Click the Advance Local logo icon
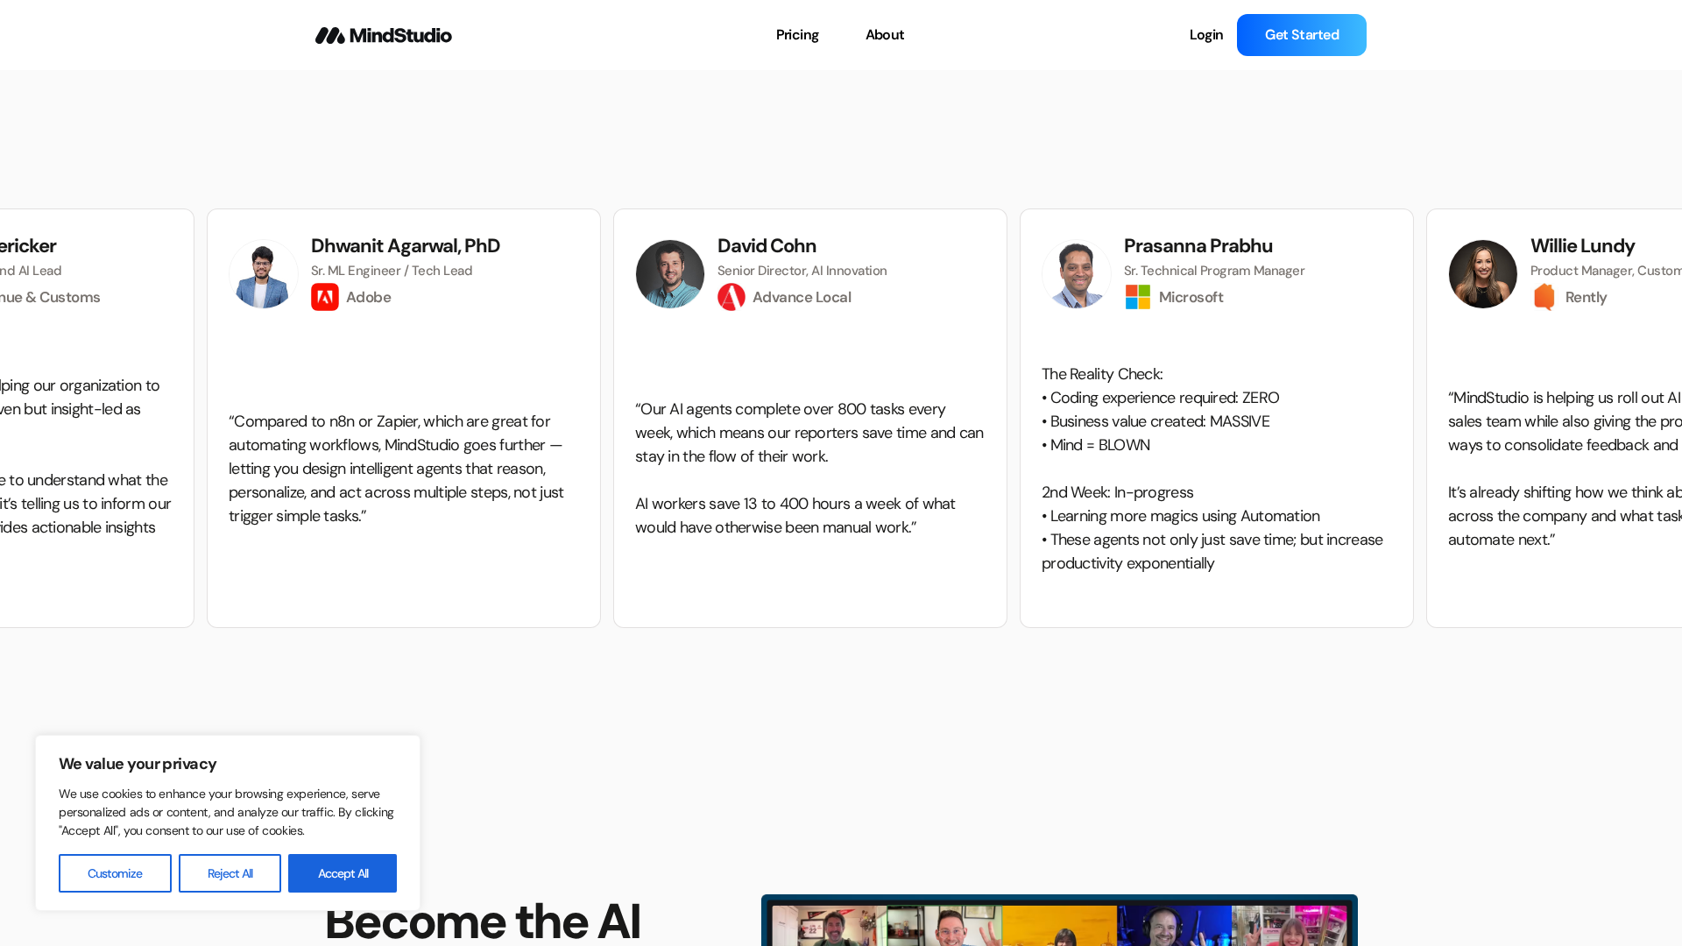Image resolution: width=1682 pixels, height=946 pixels. click(x=731, y=297)
